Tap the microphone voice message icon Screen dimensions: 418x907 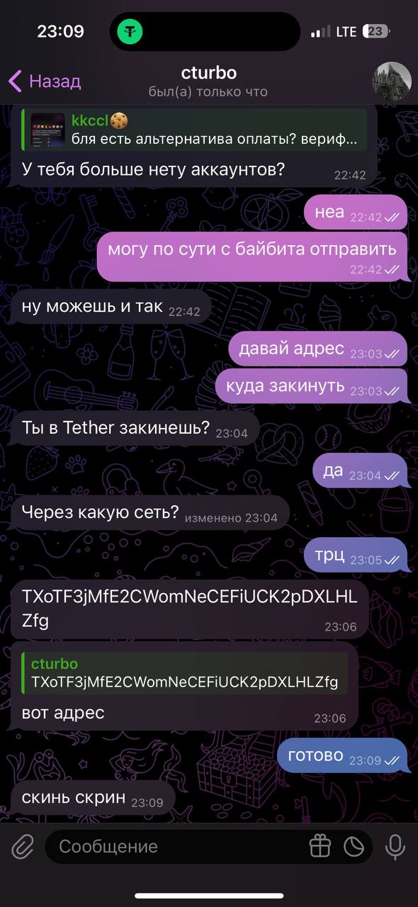coord(395,846)
